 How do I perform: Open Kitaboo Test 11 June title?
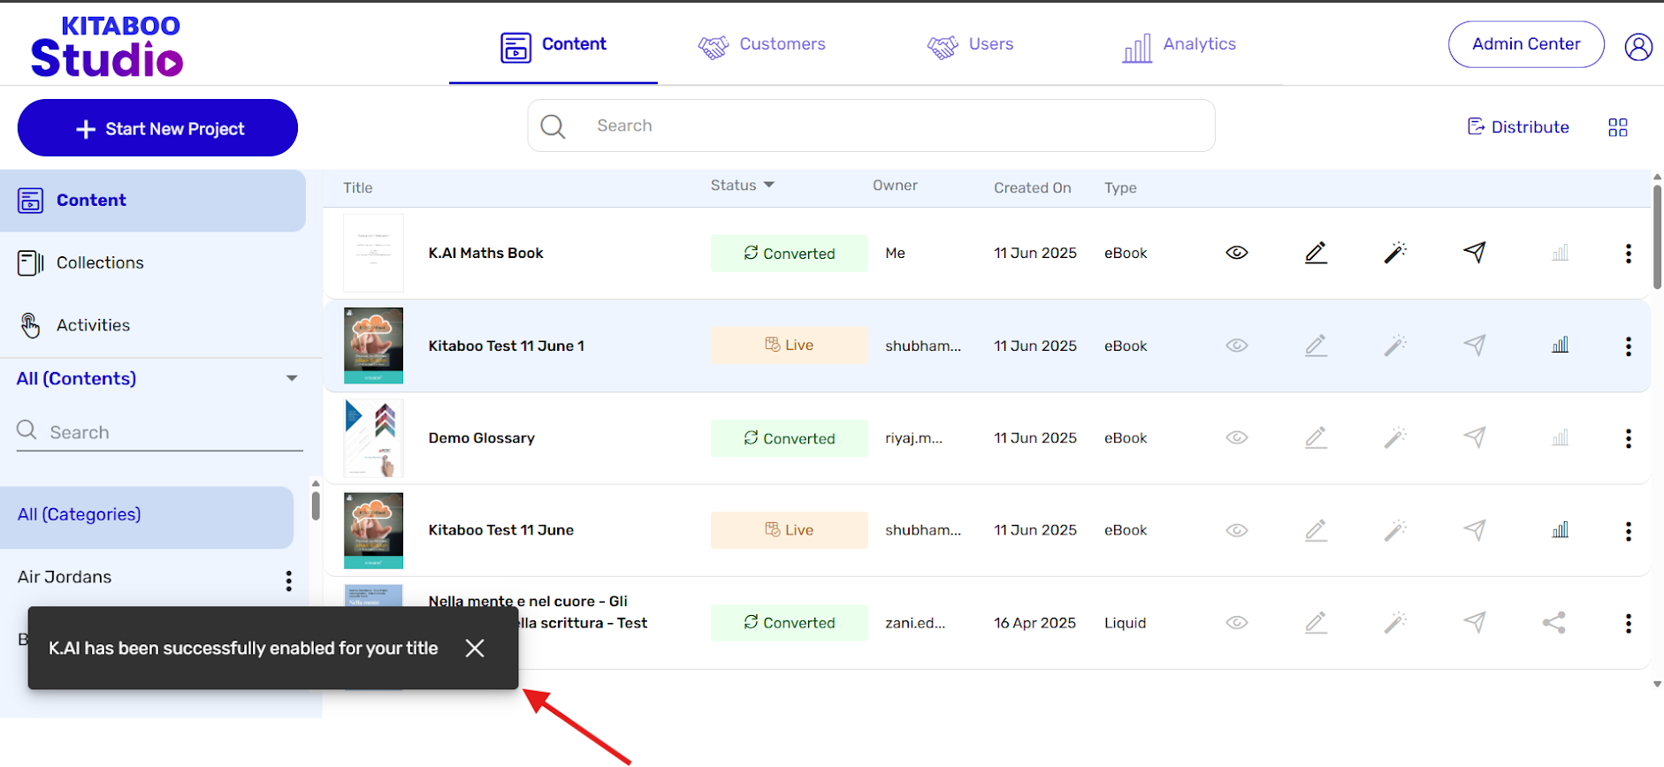pyautogui.click(x=501, y=530)
